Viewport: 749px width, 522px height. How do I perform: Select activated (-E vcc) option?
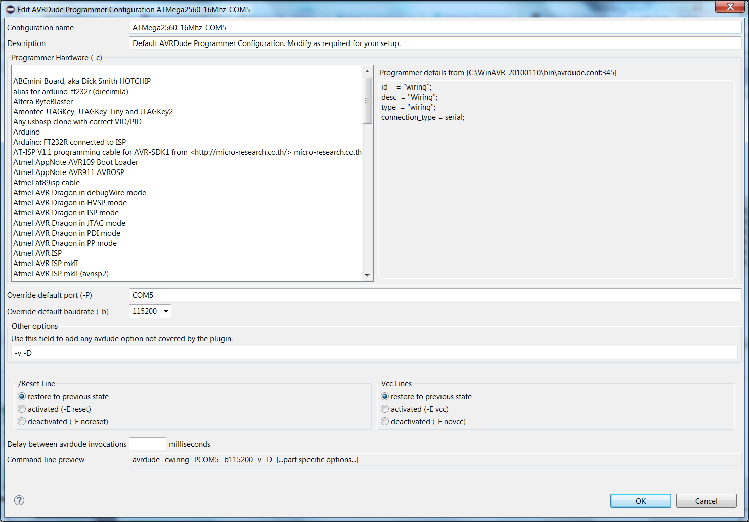pyautogui.click(x=415, y=409)
